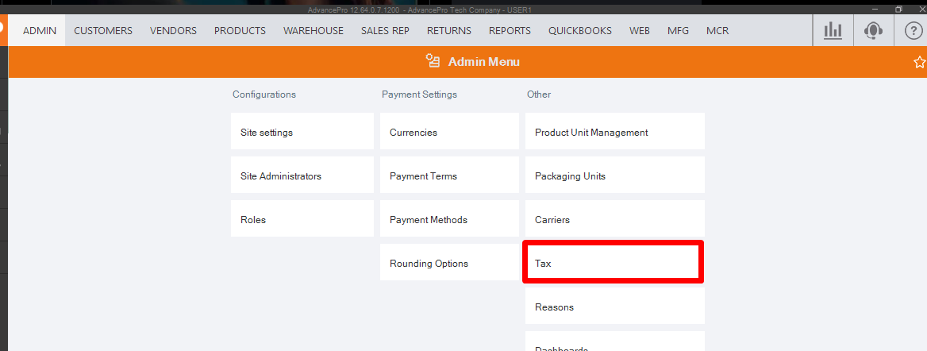Select the Carriers option
The height and width of the screenshot is (351, 927).
614,220
